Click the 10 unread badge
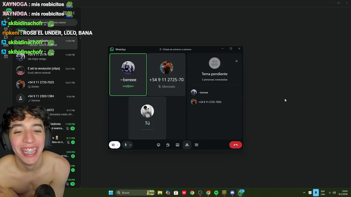Screen dimensions: 351x197 pyautogui.click(x=72, y=128)
